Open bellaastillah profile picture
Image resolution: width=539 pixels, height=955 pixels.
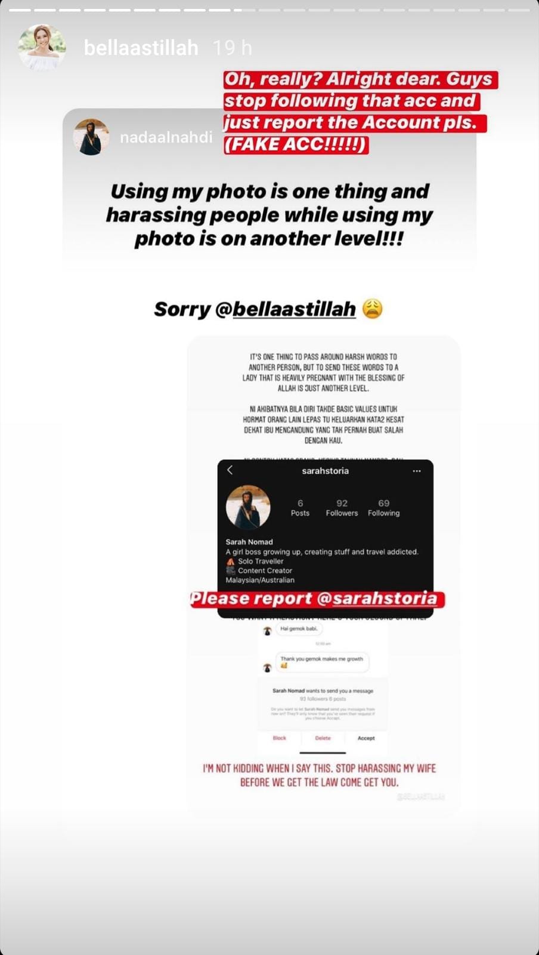pos(42,48)
